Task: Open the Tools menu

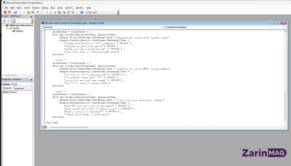Action: click(x=60, y=8)
